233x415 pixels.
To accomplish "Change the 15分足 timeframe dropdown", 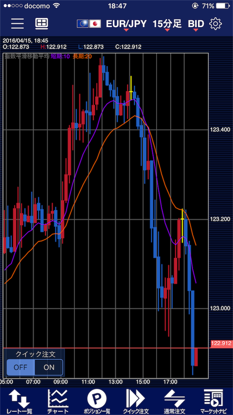I will point(167,24).
